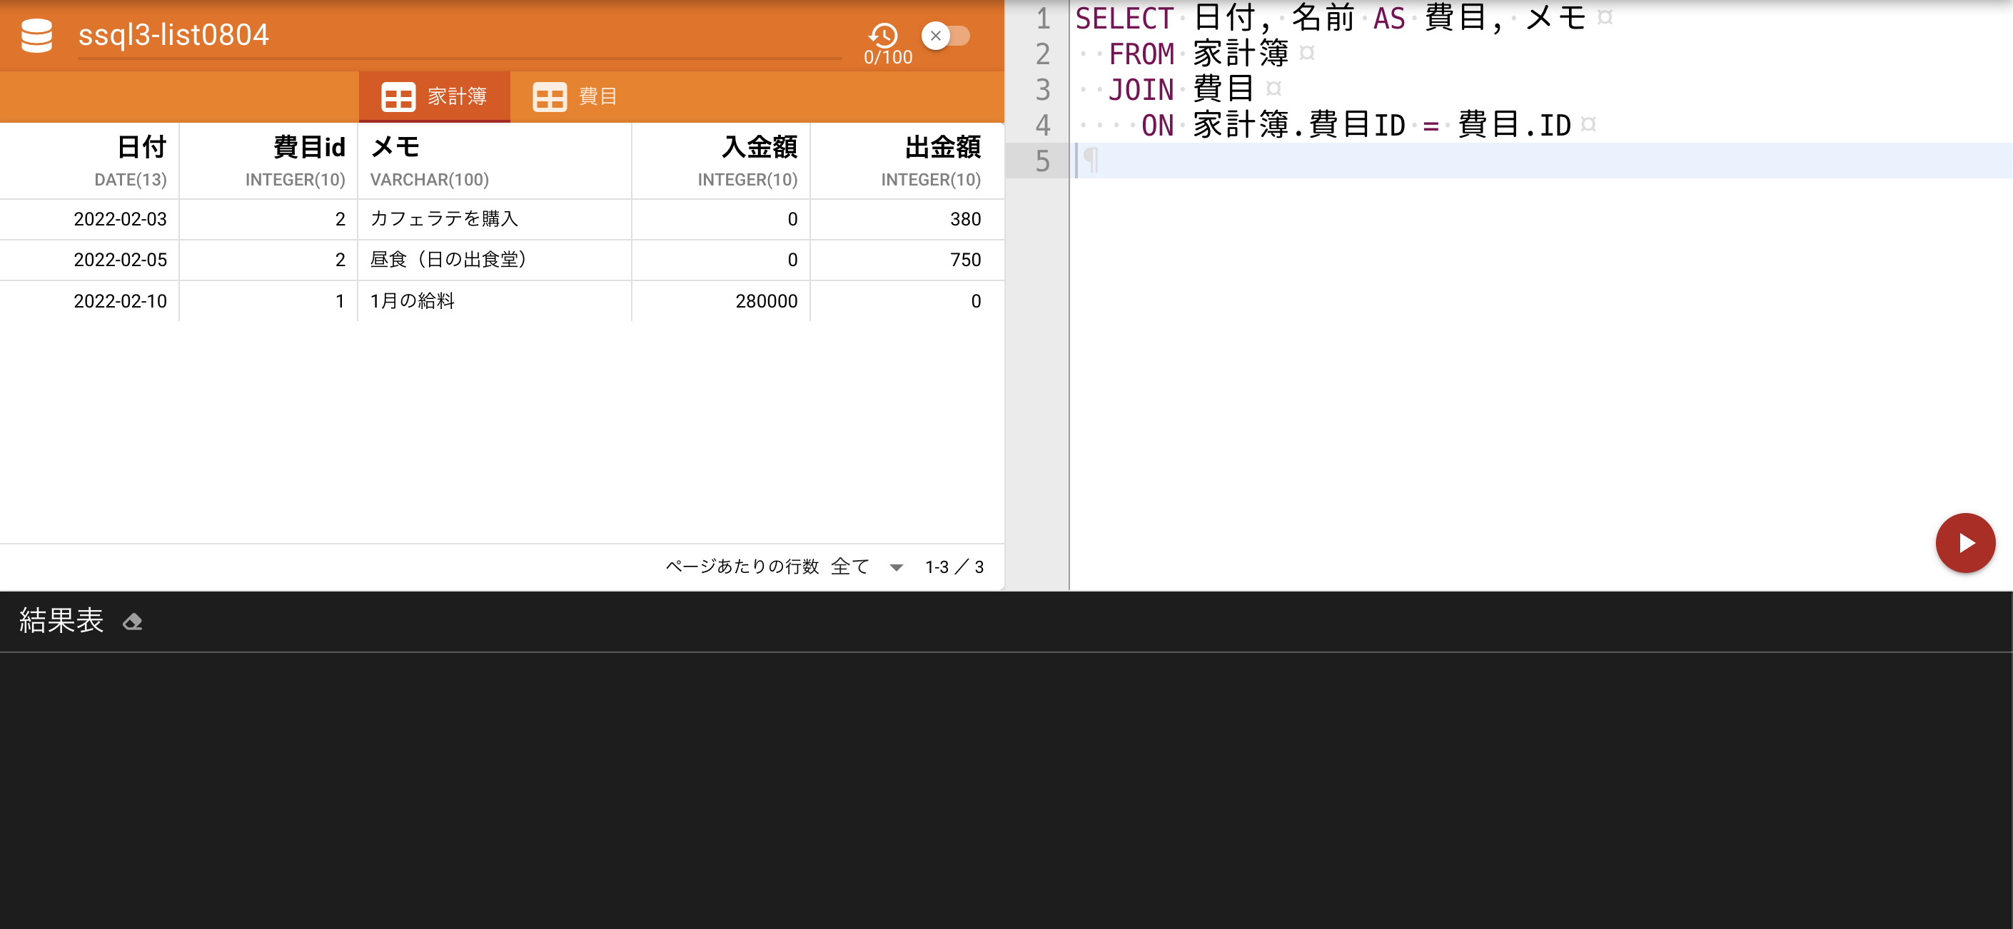Image resolution: width=2013 pixels, height=929 pixels.
Task: Click the table icon on the 家計簿 tab
Action: [x=398, y=96]
